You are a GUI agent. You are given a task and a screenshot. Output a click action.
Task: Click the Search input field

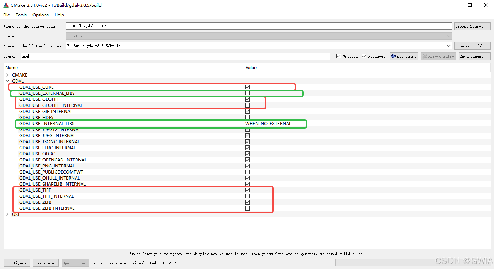click(x=175, y=56)
